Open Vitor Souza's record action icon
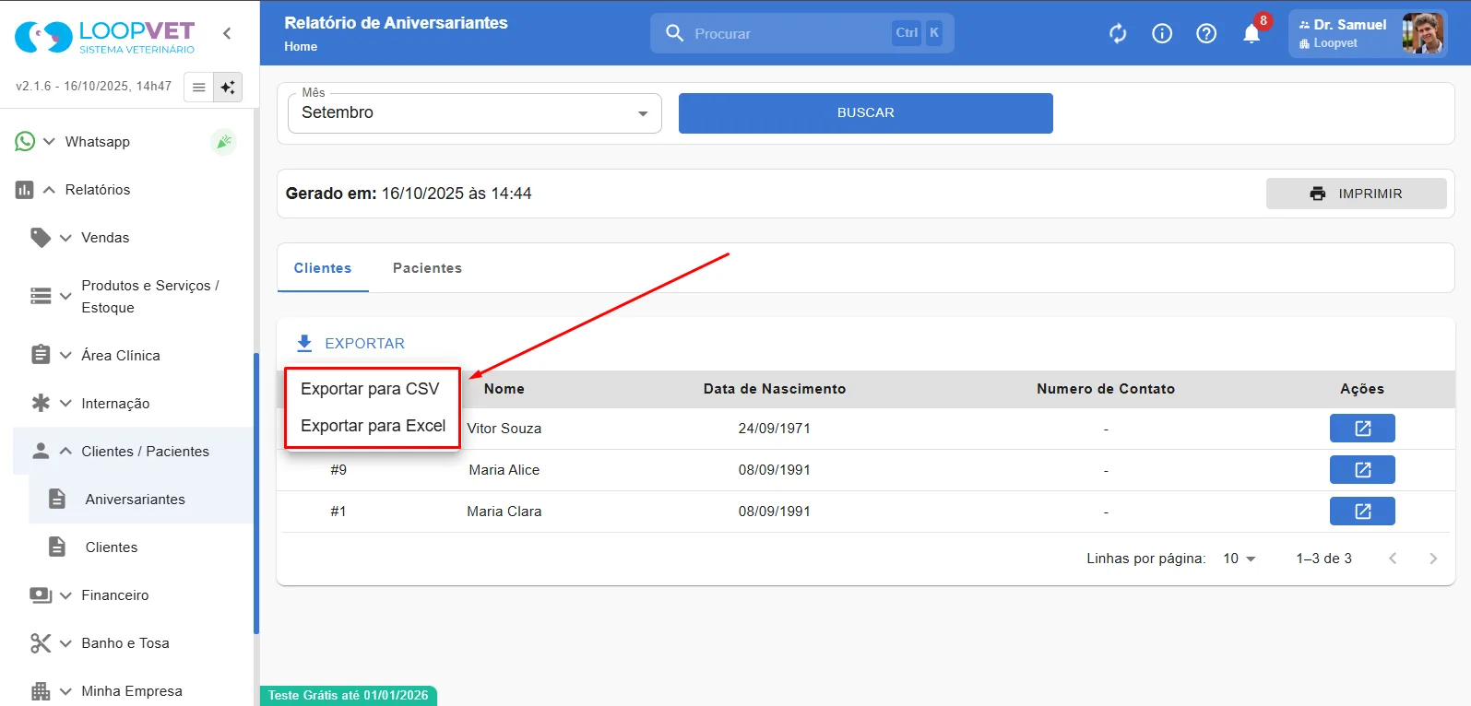Viewport: 1471px width, 706px height. [x=1362, y=429]
